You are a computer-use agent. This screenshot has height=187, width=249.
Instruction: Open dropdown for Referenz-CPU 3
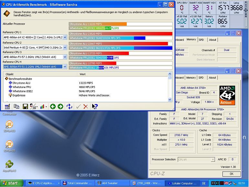point(65,57)
